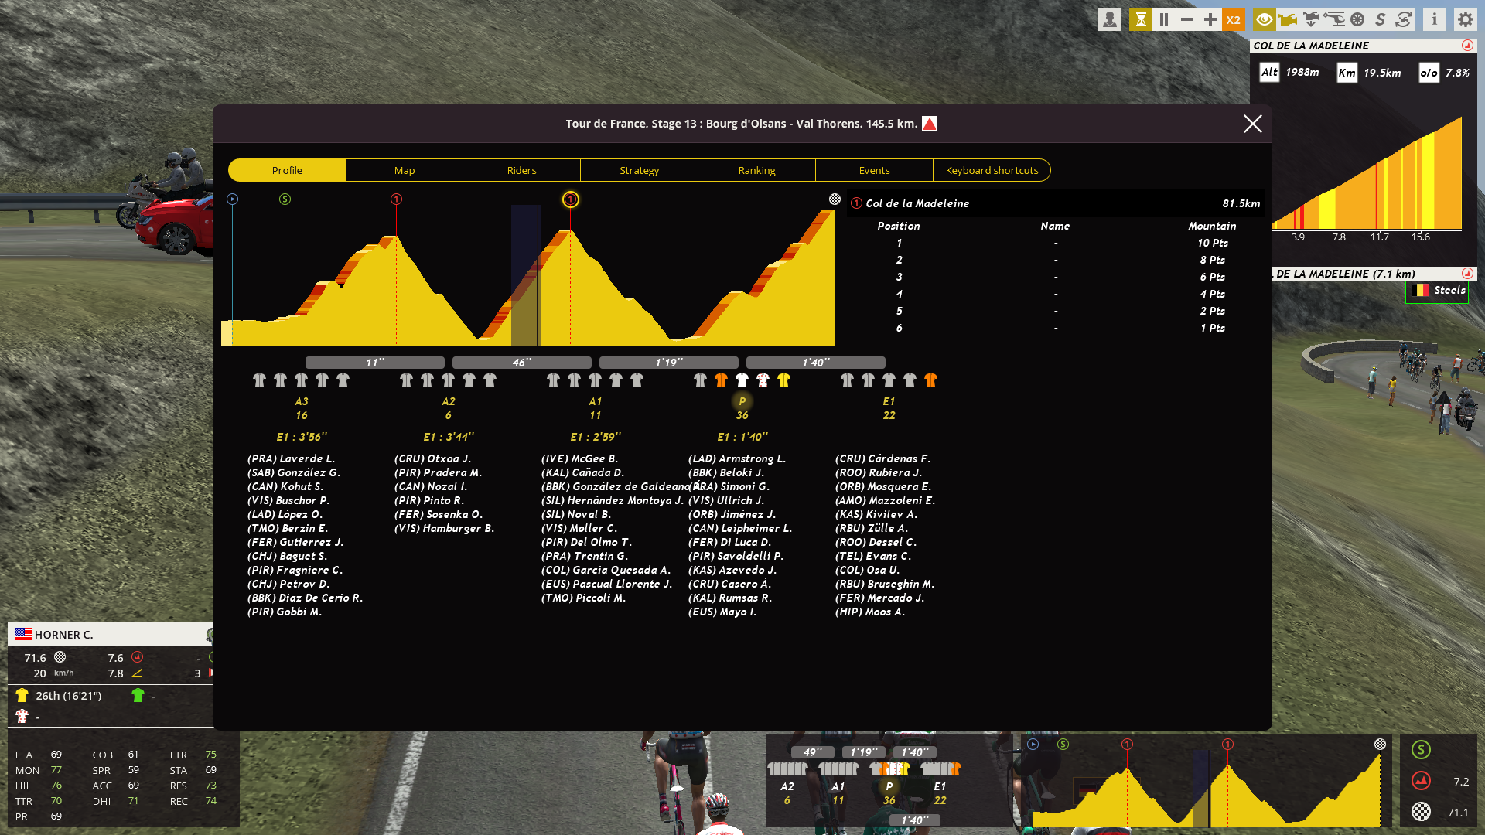Open Horner C. rider panel header
1485x835 pixels.
111,635
